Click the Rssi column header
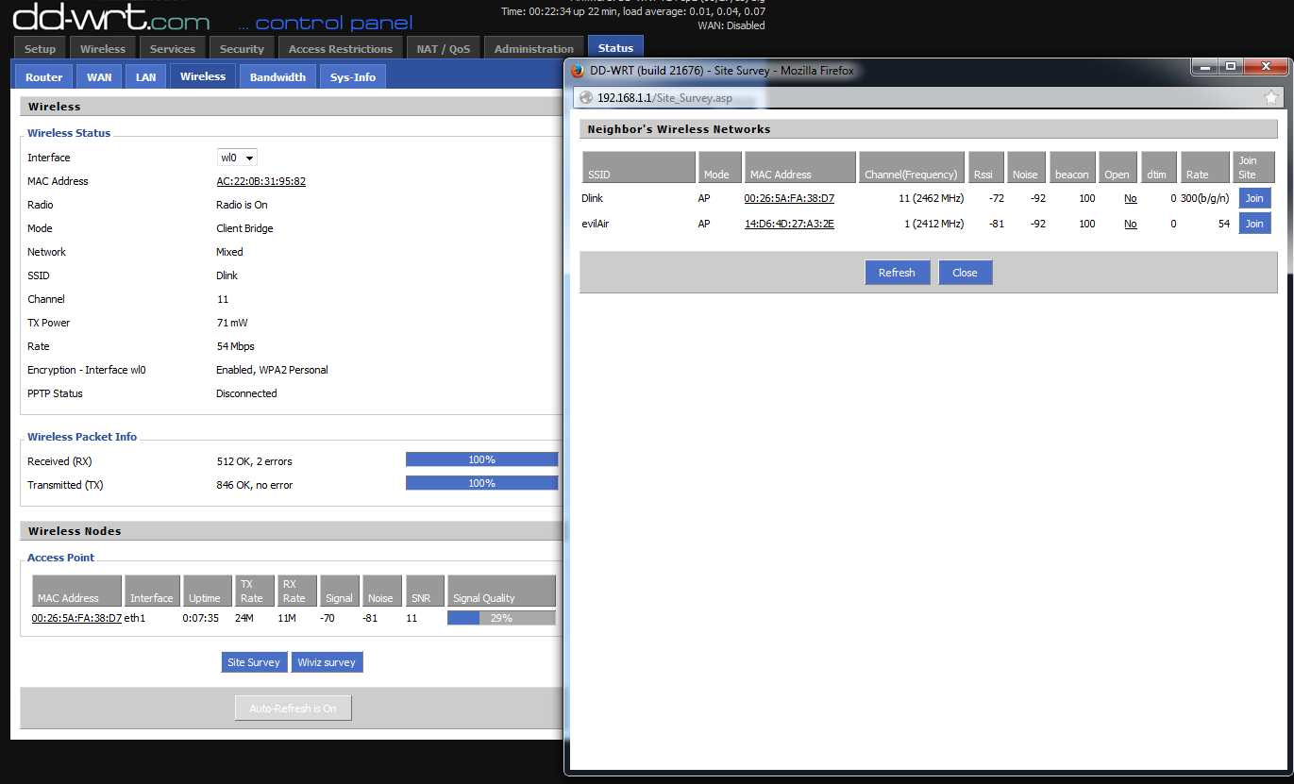The image size is (1294, 784). 986,167
